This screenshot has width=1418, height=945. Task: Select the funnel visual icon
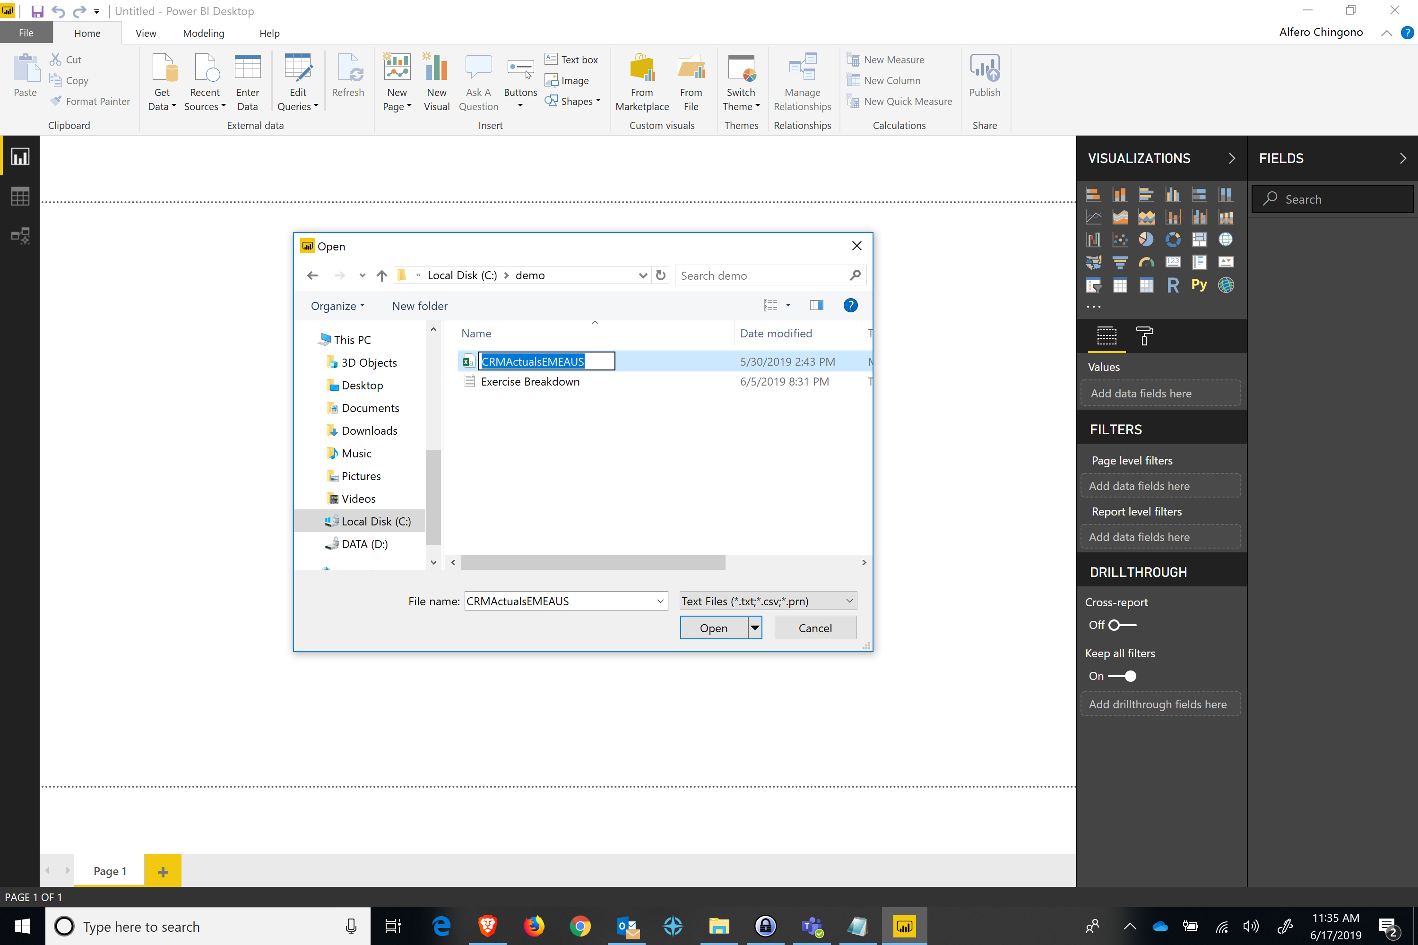click(x=1120, y=262)
